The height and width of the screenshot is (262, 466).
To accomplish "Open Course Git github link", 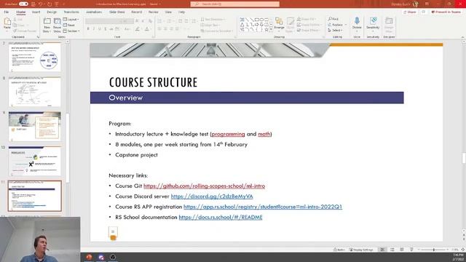I will click(x=204, y=186).
